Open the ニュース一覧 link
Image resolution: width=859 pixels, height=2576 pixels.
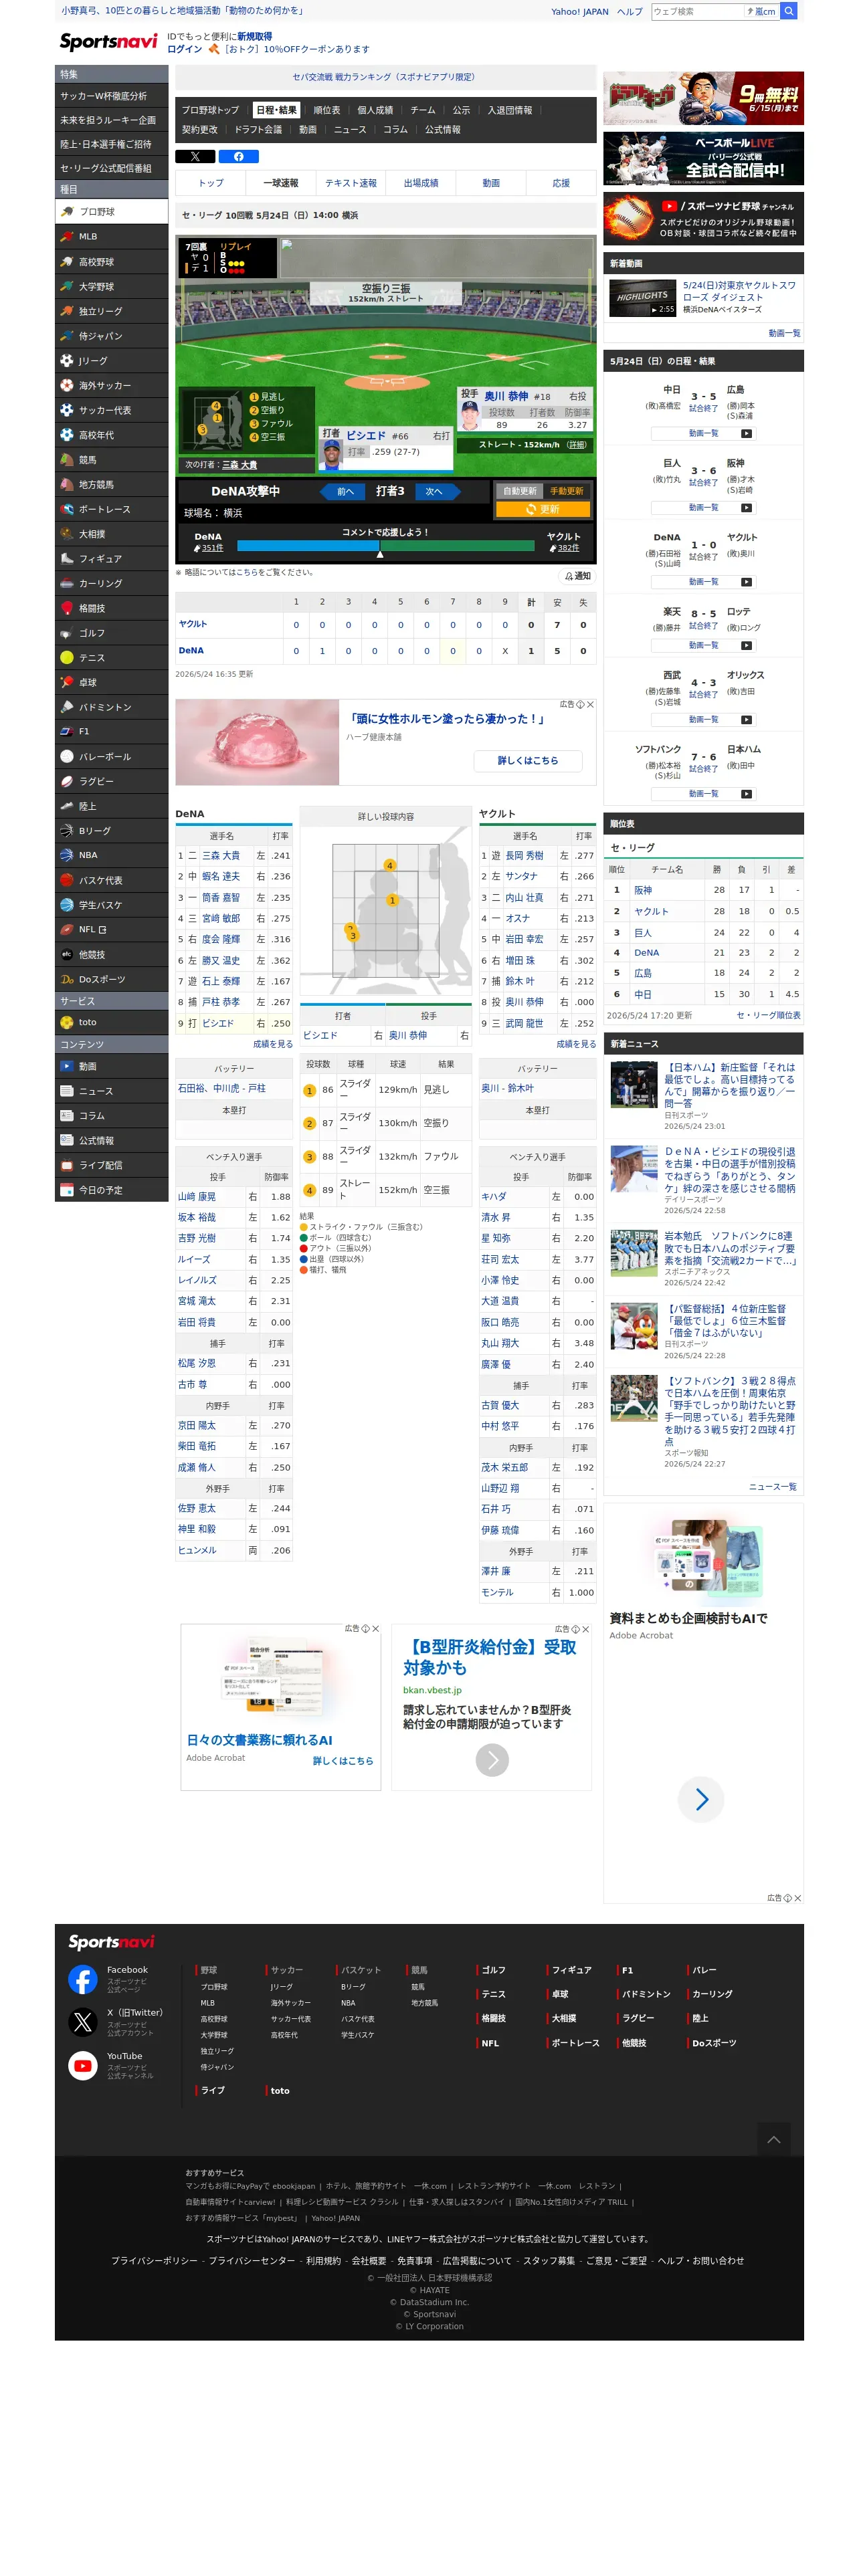coord(773,1487)
